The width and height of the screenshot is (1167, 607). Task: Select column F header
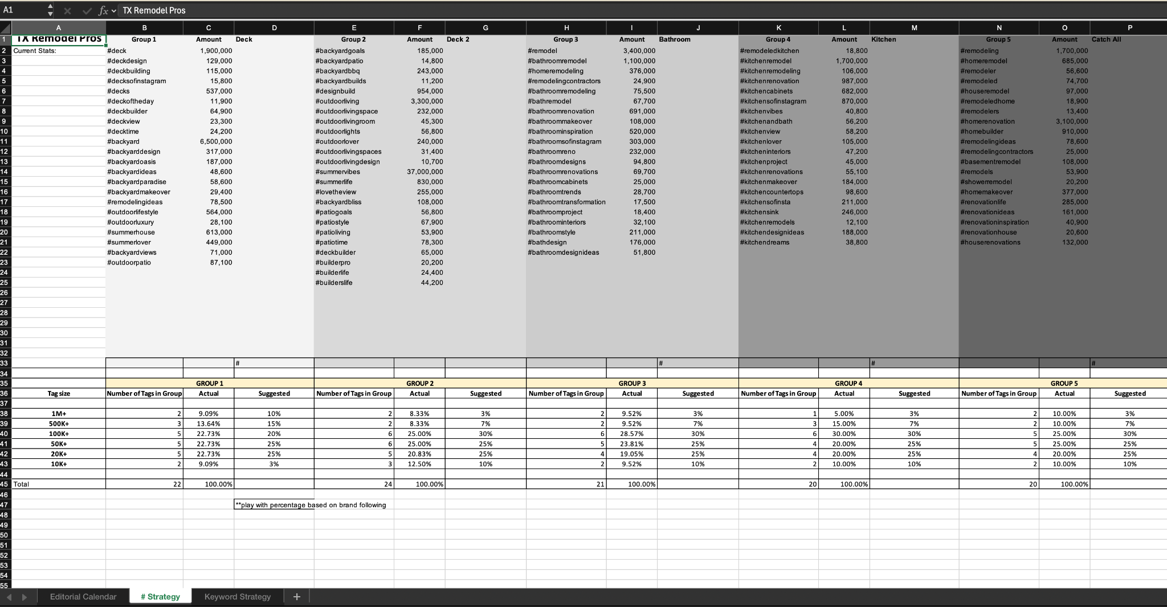[419, 27]
